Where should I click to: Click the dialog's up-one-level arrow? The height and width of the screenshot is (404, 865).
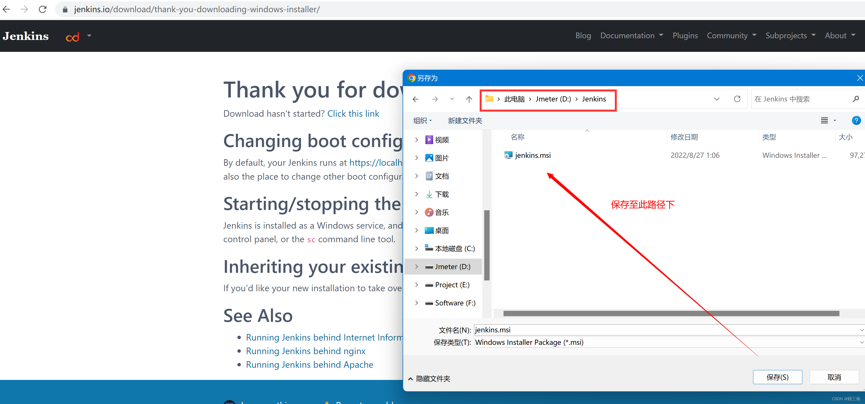tap(469, 99)
